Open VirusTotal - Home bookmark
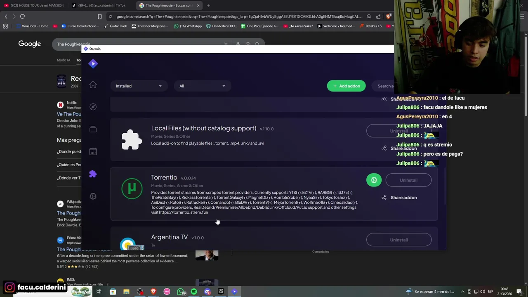Screen dimensions: 528x297 pos(32,26)
